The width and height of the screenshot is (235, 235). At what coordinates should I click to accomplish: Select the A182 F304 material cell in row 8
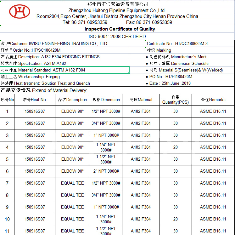pos(141,195)
